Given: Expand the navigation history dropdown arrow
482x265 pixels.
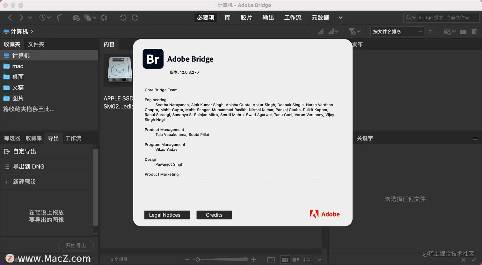Looking at the screenshot, I should pyautogui.click(x=30, y=18).
